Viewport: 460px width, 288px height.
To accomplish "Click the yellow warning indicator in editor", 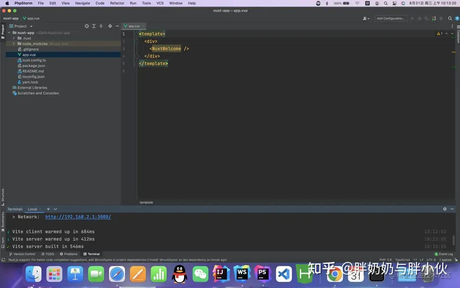I will (x=439, y=34).
